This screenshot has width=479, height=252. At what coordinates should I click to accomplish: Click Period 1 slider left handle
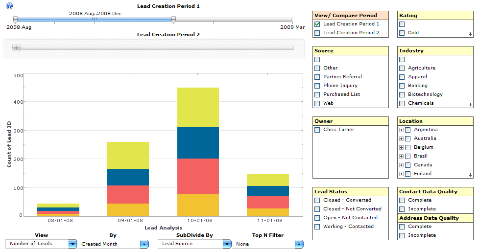[16, 20]
